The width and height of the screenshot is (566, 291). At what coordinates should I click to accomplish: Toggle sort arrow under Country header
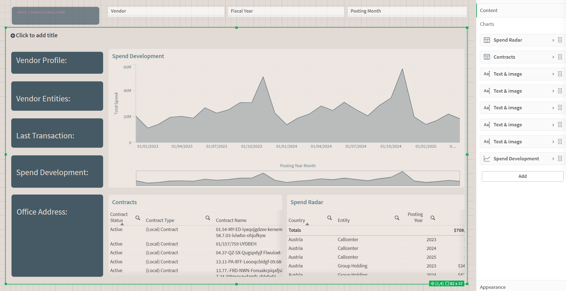tap(307, 224)
